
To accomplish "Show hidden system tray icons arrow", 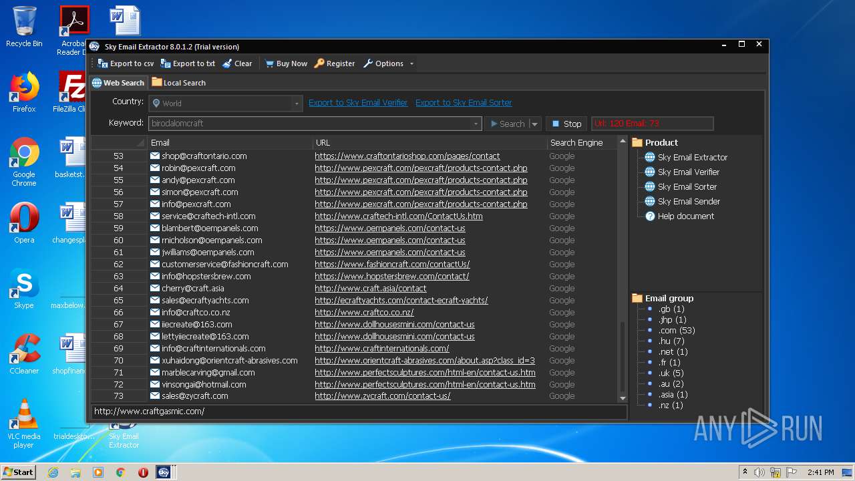I will [x=745, y=472].
